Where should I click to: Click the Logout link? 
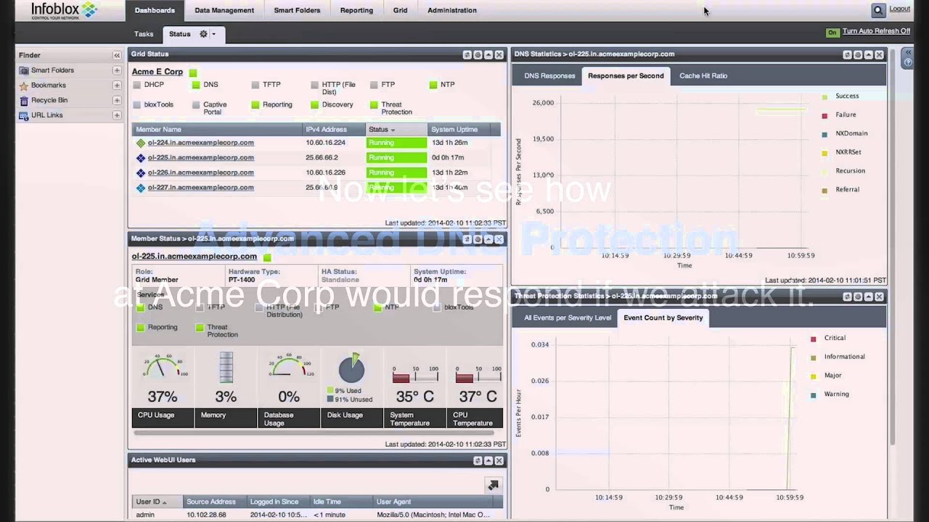point(899,9)
